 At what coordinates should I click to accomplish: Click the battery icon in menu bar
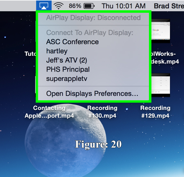coord(89,6)
